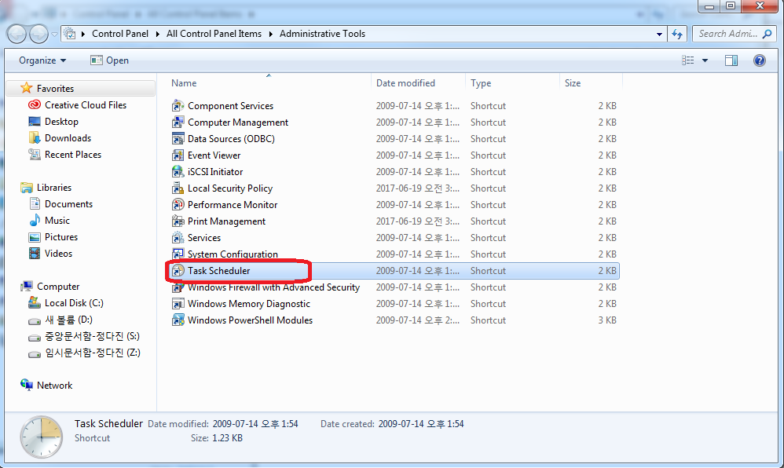Click the Network icon in navigation pane

coord(27,385)
